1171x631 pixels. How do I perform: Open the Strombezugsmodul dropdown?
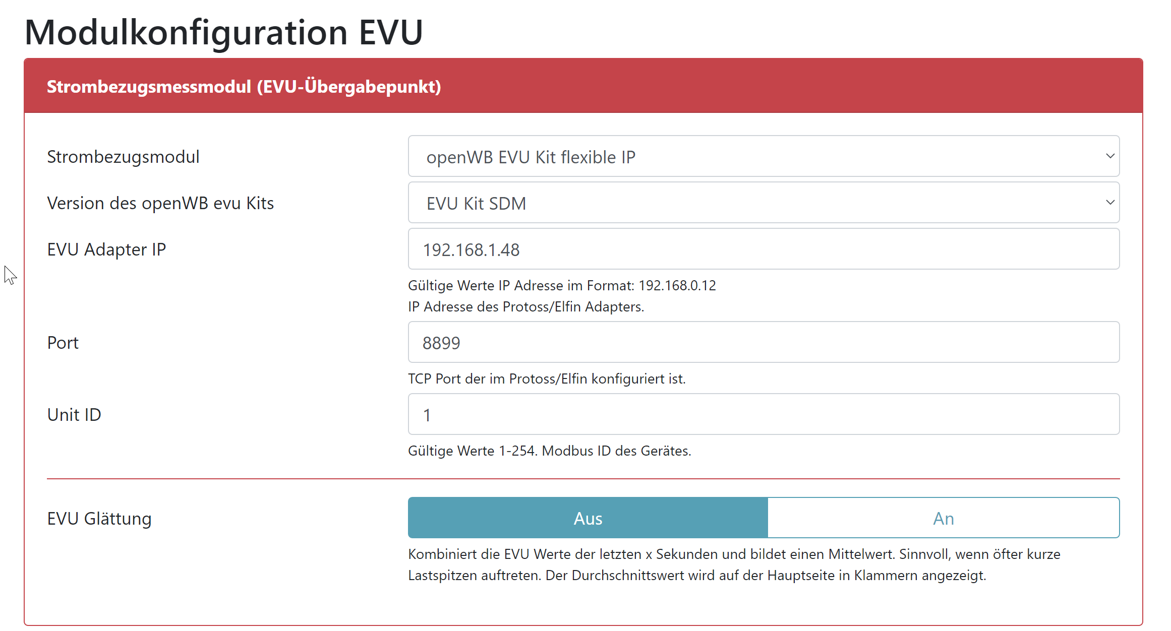pyautogui.click(x=763, y=157)
